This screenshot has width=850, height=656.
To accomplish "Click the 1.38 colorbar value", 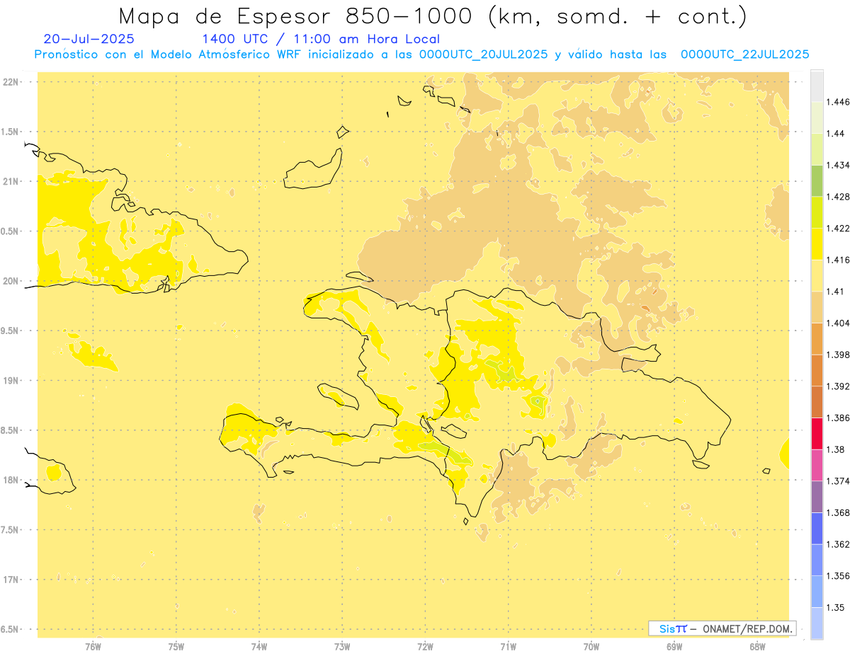I will click(x=835, y=449).
